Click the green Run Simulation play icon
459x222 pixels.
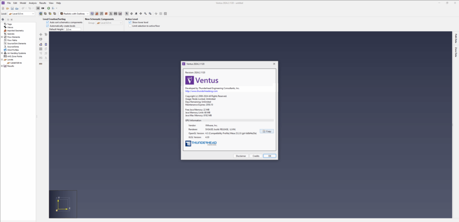[x=48, y=8]
